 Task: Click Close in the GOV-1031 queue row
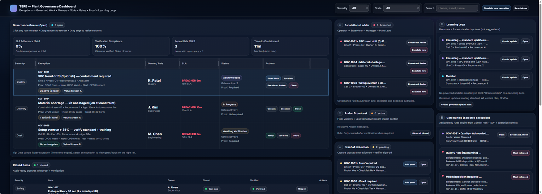tap(293, 86)
